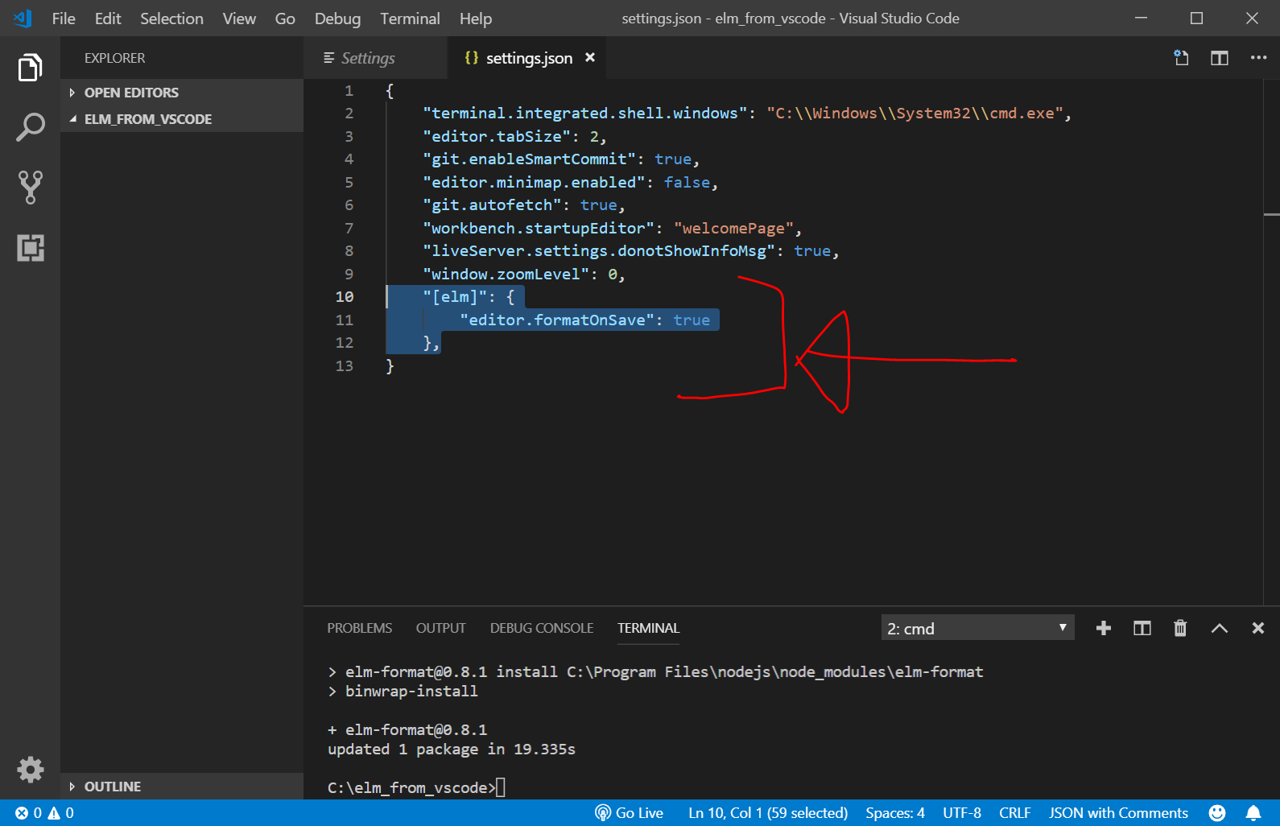Open the Search view icon
The width and height of the screenshot is (1280, 826).
pyautogui.click(x=30, y=127)
